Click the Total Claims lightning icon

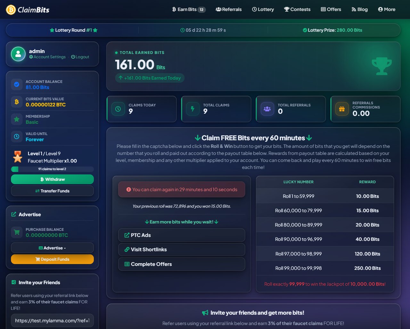(193, 109)
